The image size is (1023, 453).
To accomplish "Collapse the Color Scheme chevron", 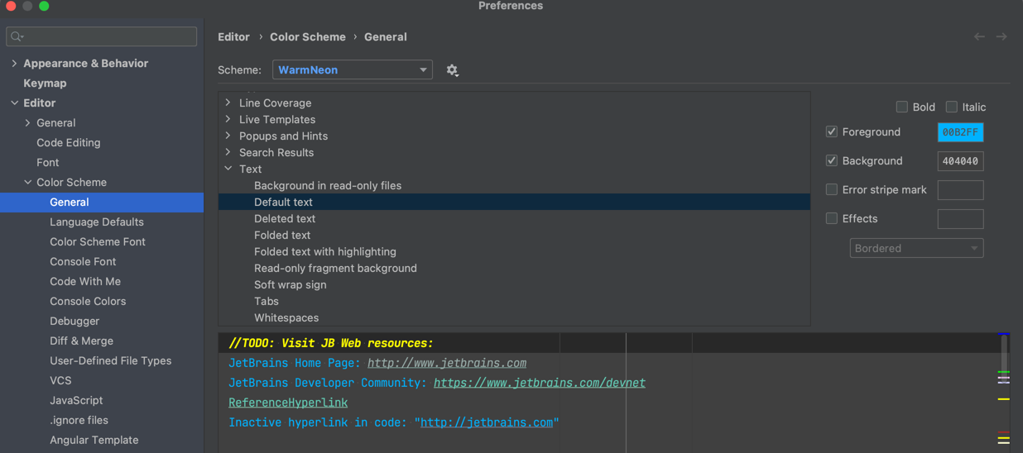I will 27,182.
